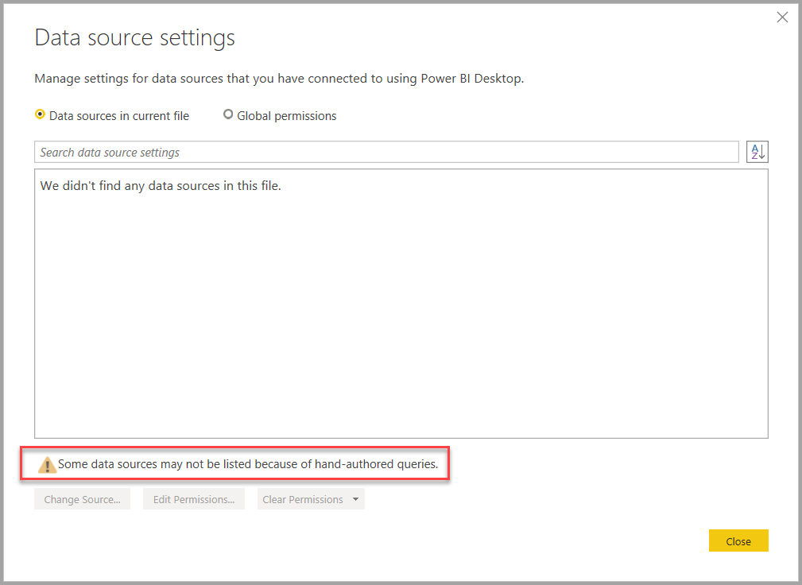Select the Data sources in current file radio circle
This screenshot has height=585, width=802.
tap(41, 114)
